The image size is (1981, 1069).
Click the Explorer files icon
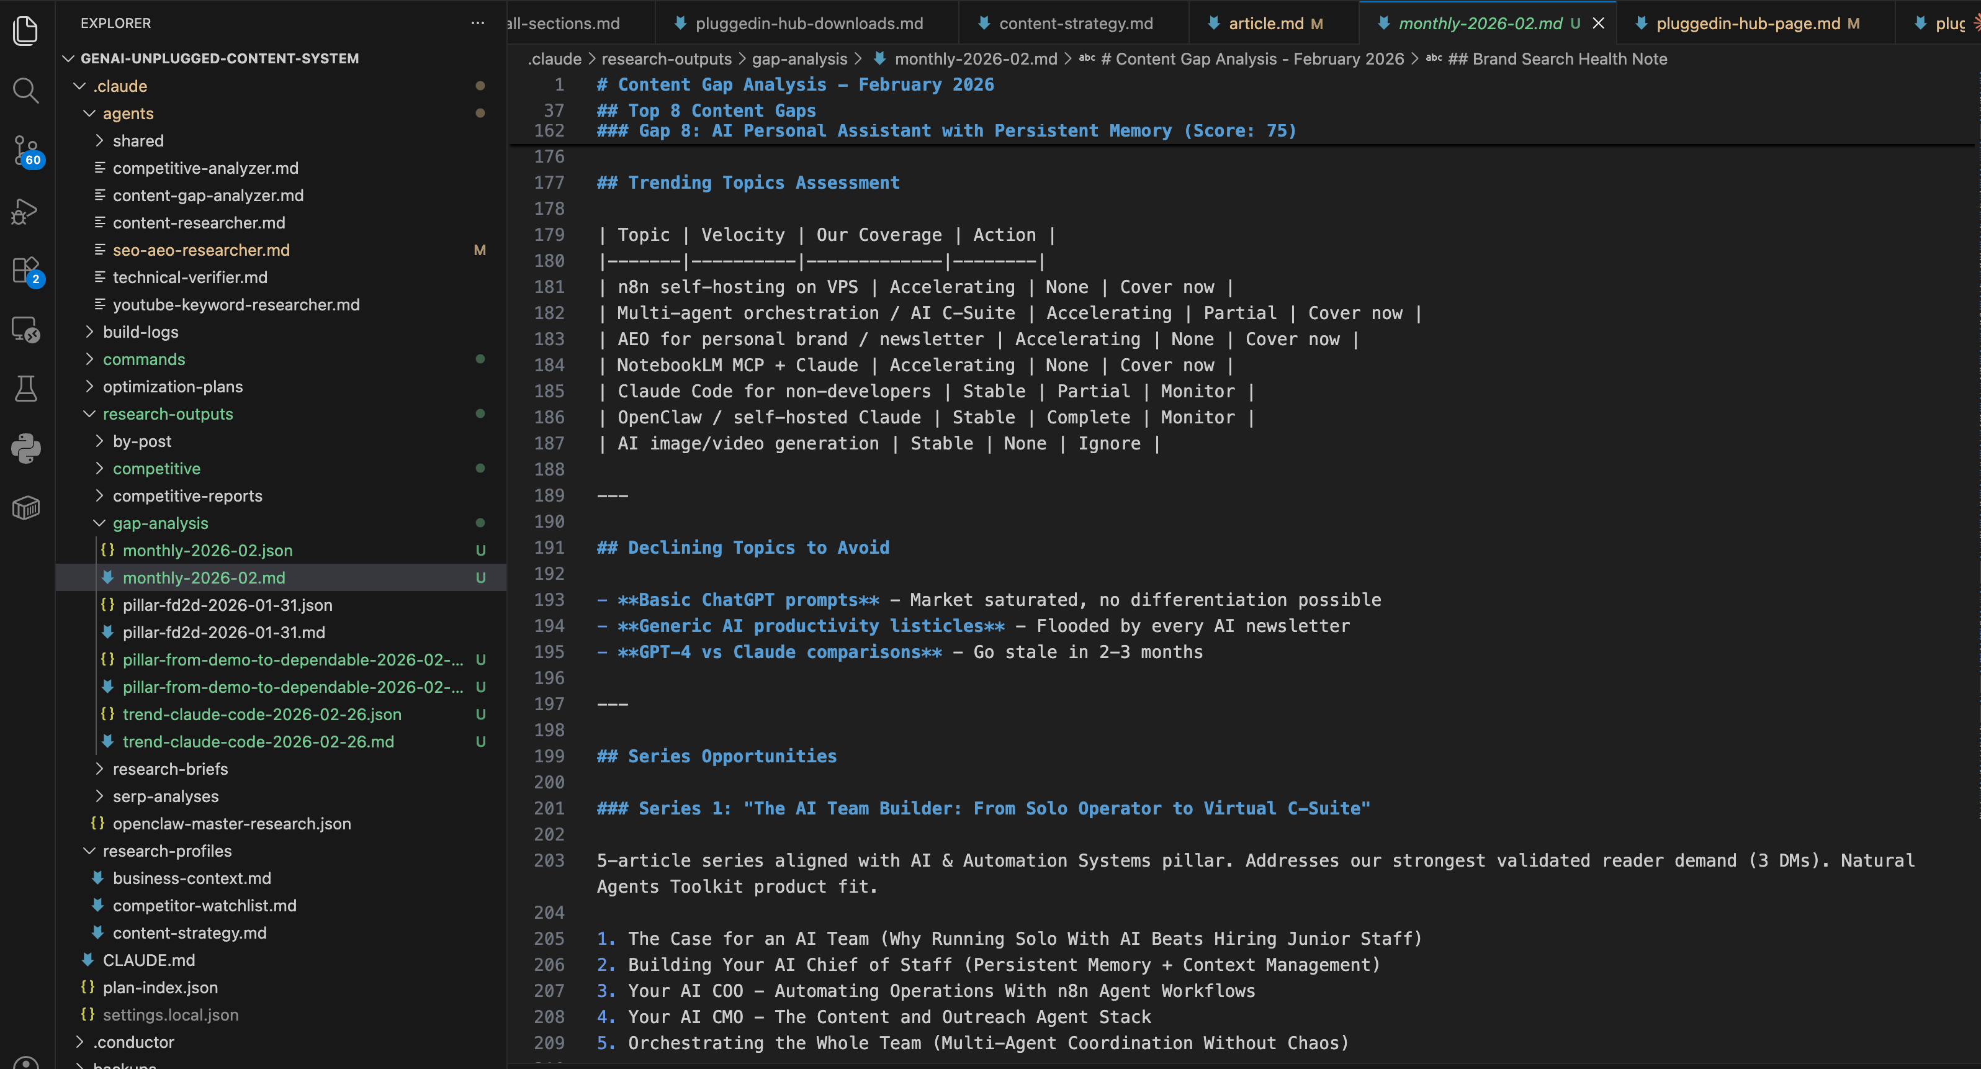coord(26,31)
